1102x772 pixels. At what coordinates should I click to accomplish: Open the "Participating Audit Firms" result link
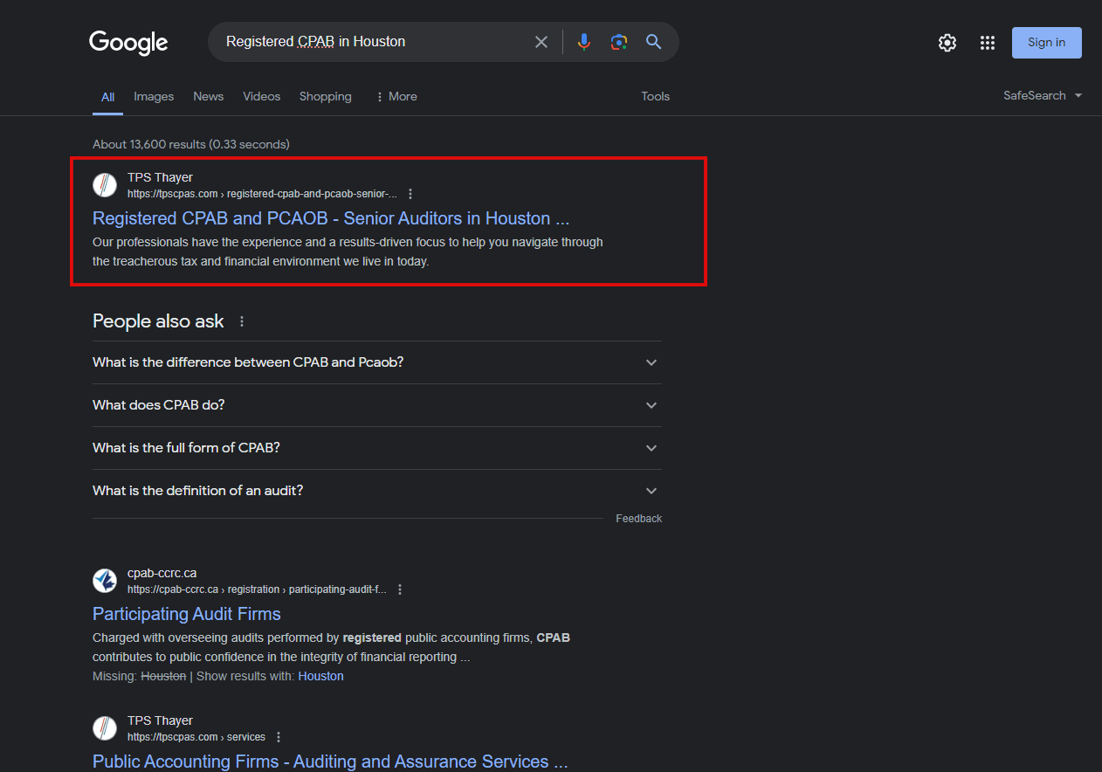(x=187, y=614)
